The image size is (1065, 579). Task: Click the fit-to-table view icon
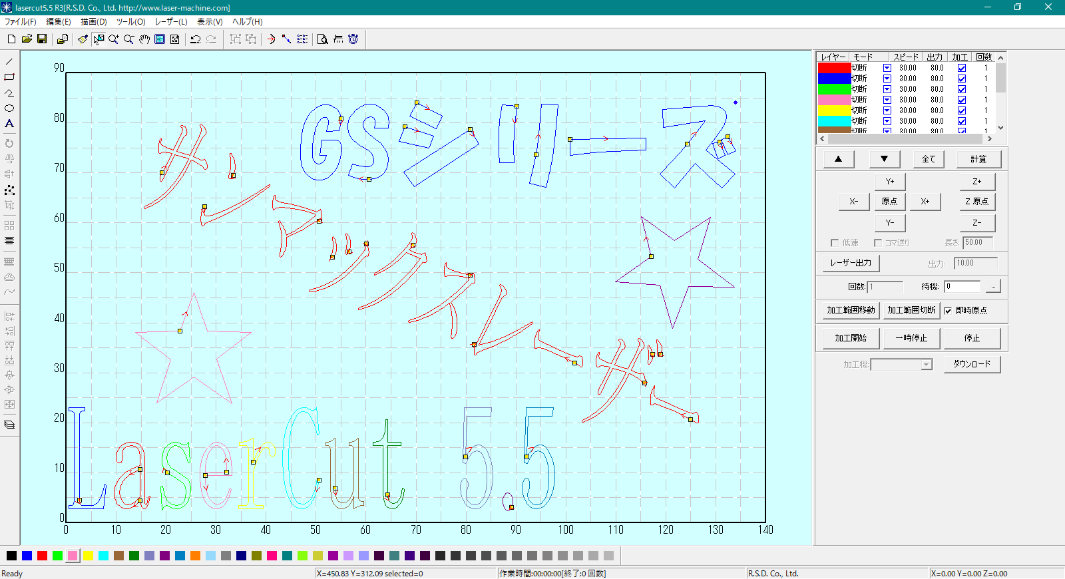160,39
